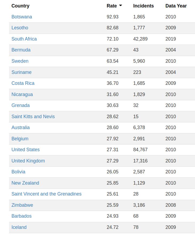Follow the Australia country link
The width and height of the screenshot is (195, 235).
[21, 128]
